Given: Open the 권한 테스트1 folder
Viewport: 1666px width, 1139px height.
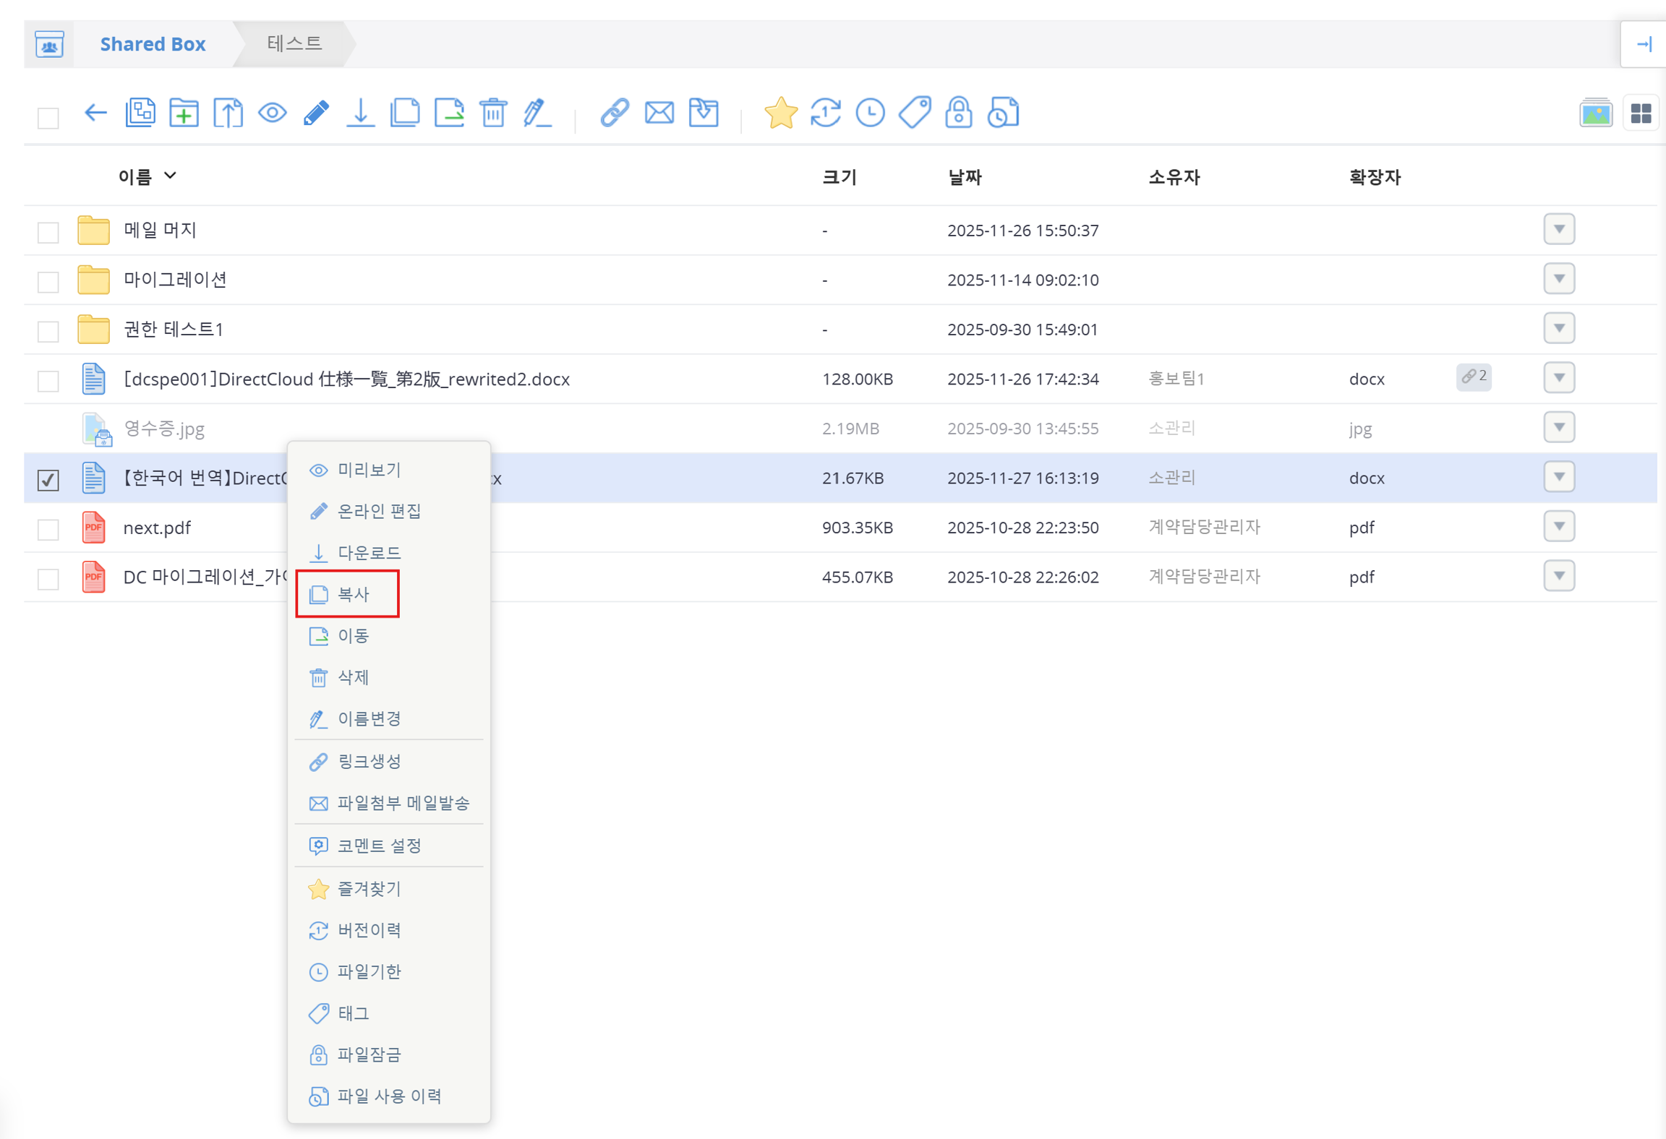Looking at the screenshot, I should pyautogui.click(x=174, y=330).
